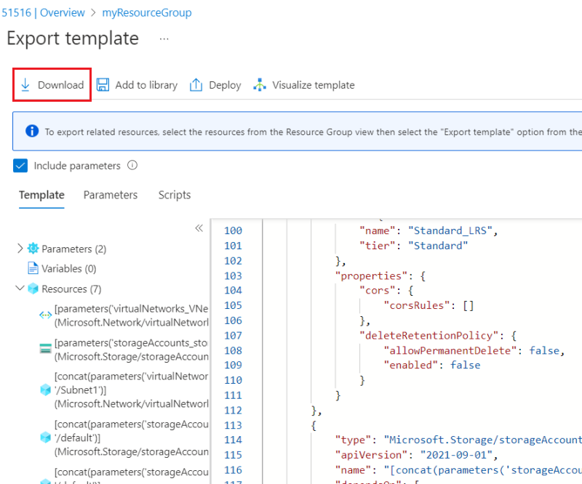Select the virtualNetworks_VNet resource tree item
Screen dimensions: 582x484
pos(131,315)
